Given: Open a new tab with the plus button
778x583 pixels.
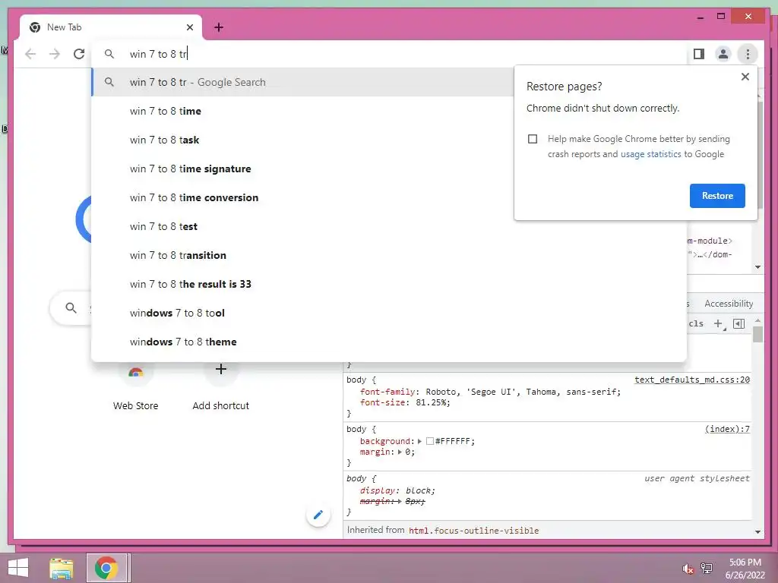Looking at the screenshot, I should (x=219, y=27).
